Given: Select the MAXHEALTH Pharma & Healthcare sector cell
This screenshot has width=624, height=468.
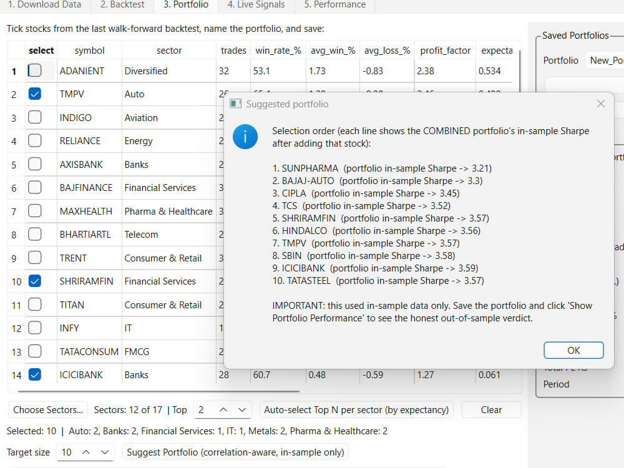Looking at the screenshot, I should coord(169,211).
